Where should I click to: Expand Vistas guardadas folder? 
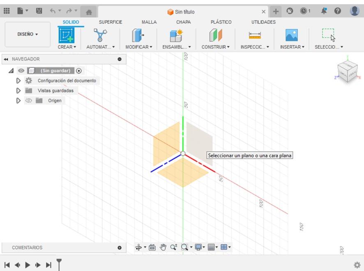pyautogui.click(x=18, y=91)
